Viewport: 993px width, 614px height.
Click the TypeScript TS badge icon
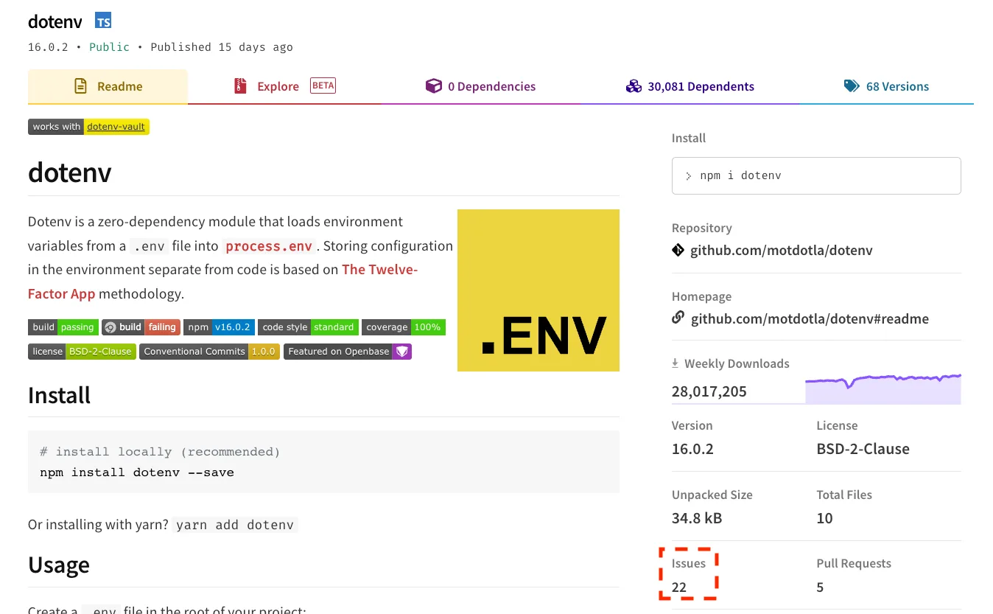tap(103, 21)
